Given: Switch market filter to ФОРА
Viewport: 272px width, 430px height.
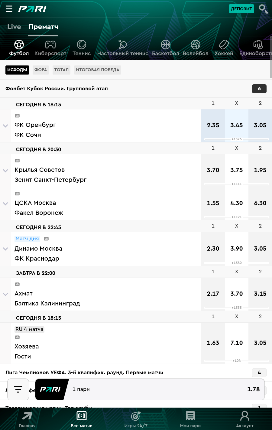Looking at the screenshot, I should (x=40, y=70).
